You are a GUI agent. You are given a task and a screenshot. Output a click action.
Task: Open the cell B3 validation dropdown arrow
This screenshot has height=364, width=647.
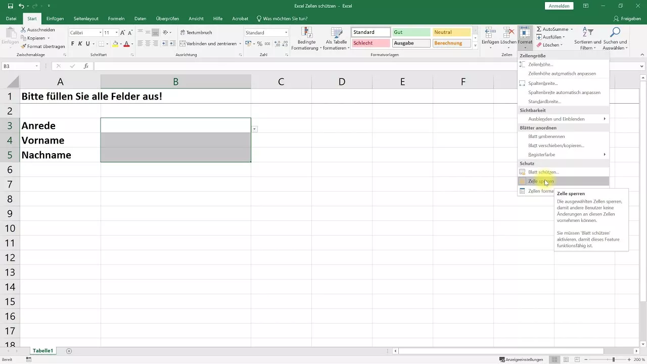click(254, 129)
